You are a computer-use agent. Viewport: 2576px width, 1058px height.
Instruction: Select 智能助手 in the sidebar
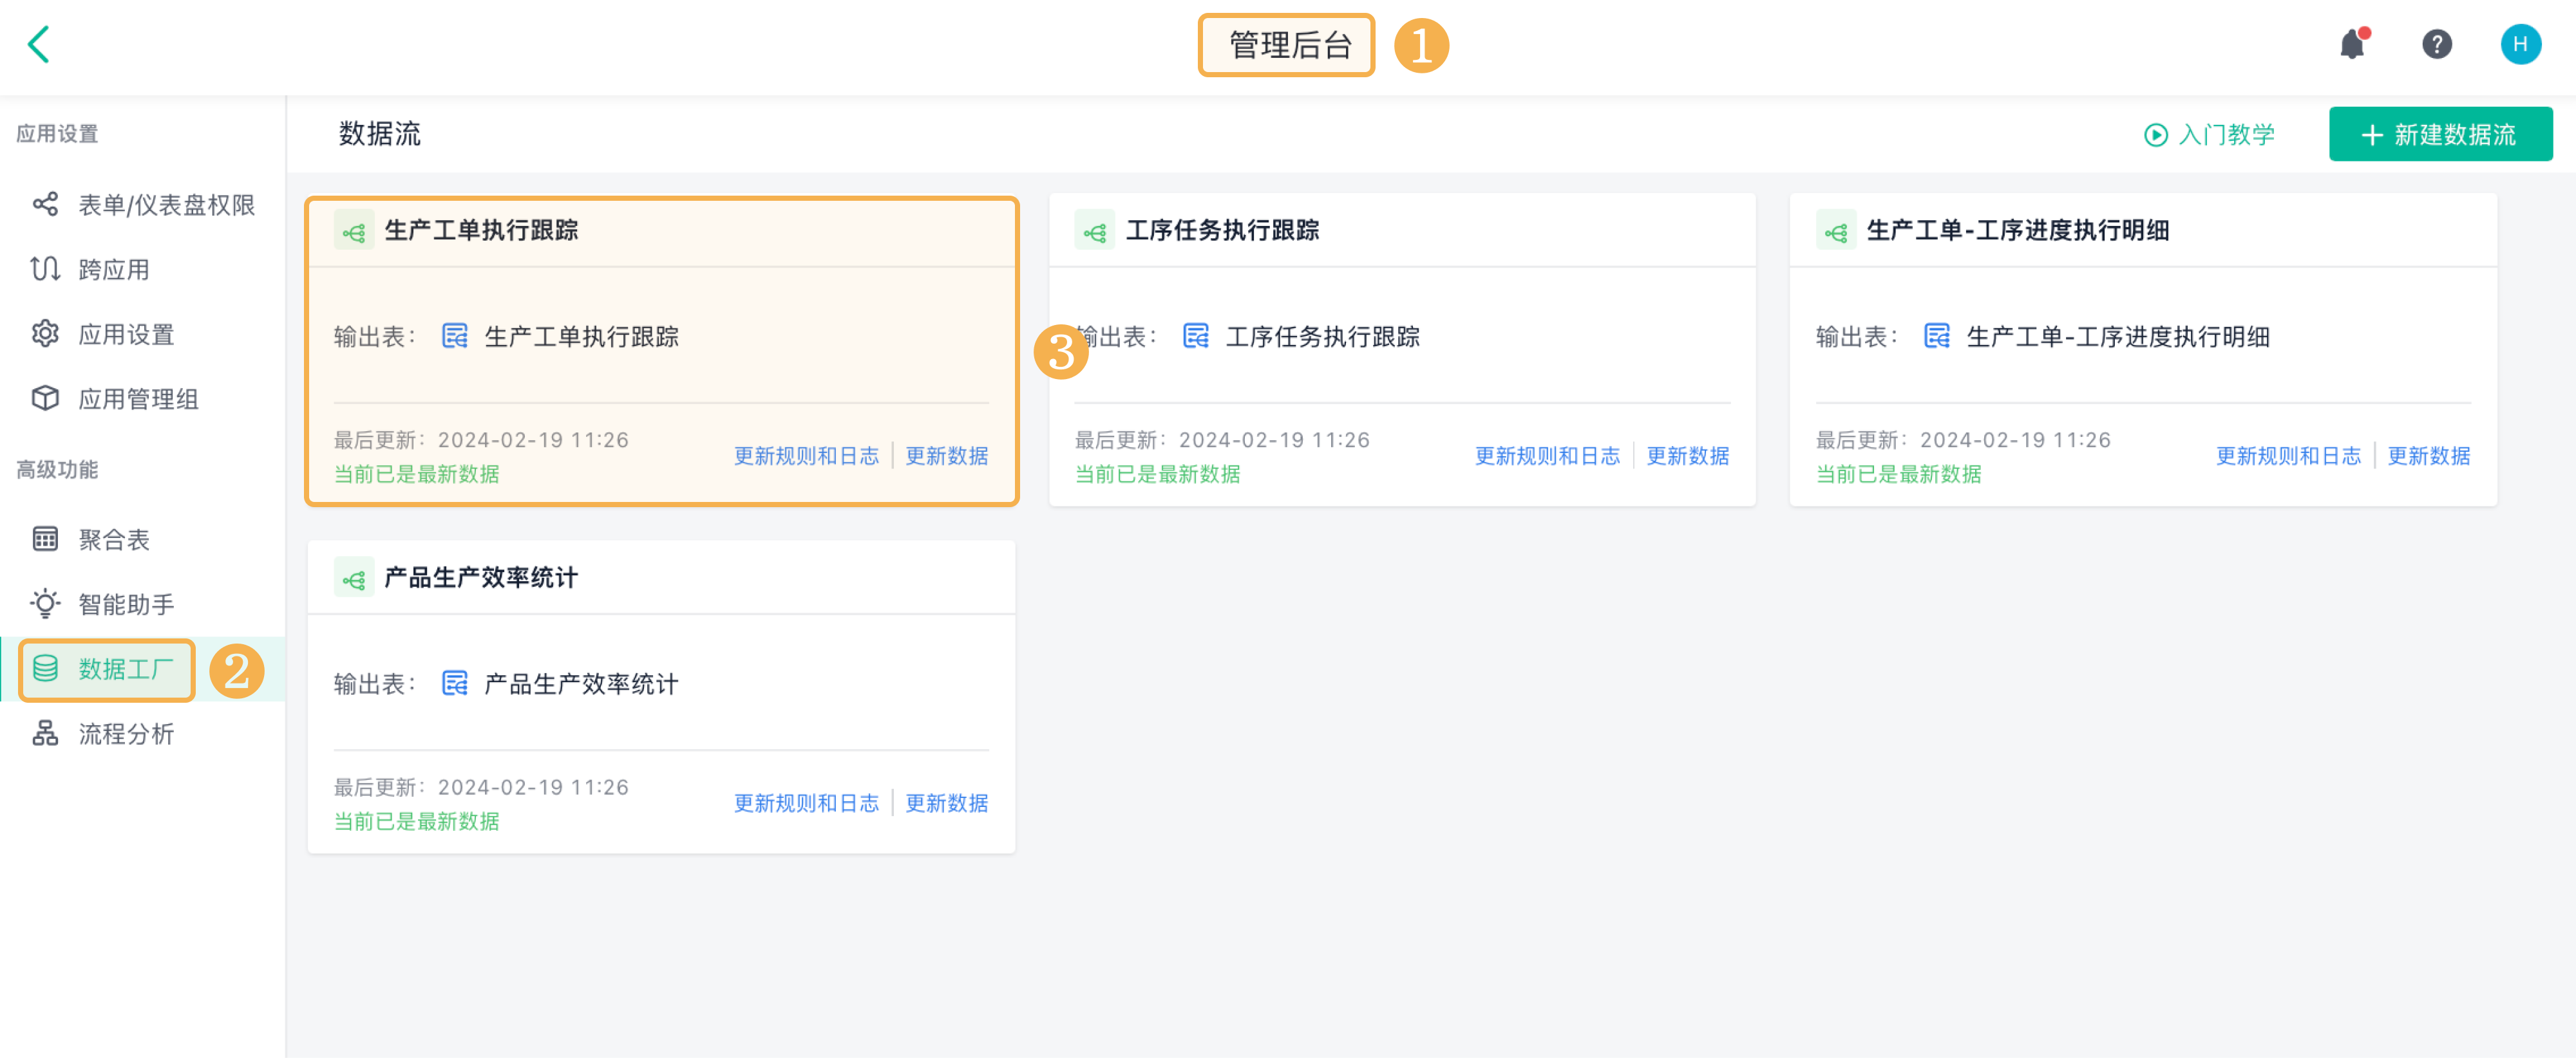(x=143, y=604)
